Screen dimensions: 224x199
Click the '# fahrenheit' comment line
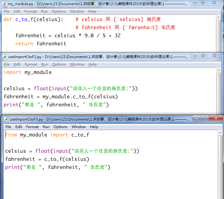pos(126,27)
